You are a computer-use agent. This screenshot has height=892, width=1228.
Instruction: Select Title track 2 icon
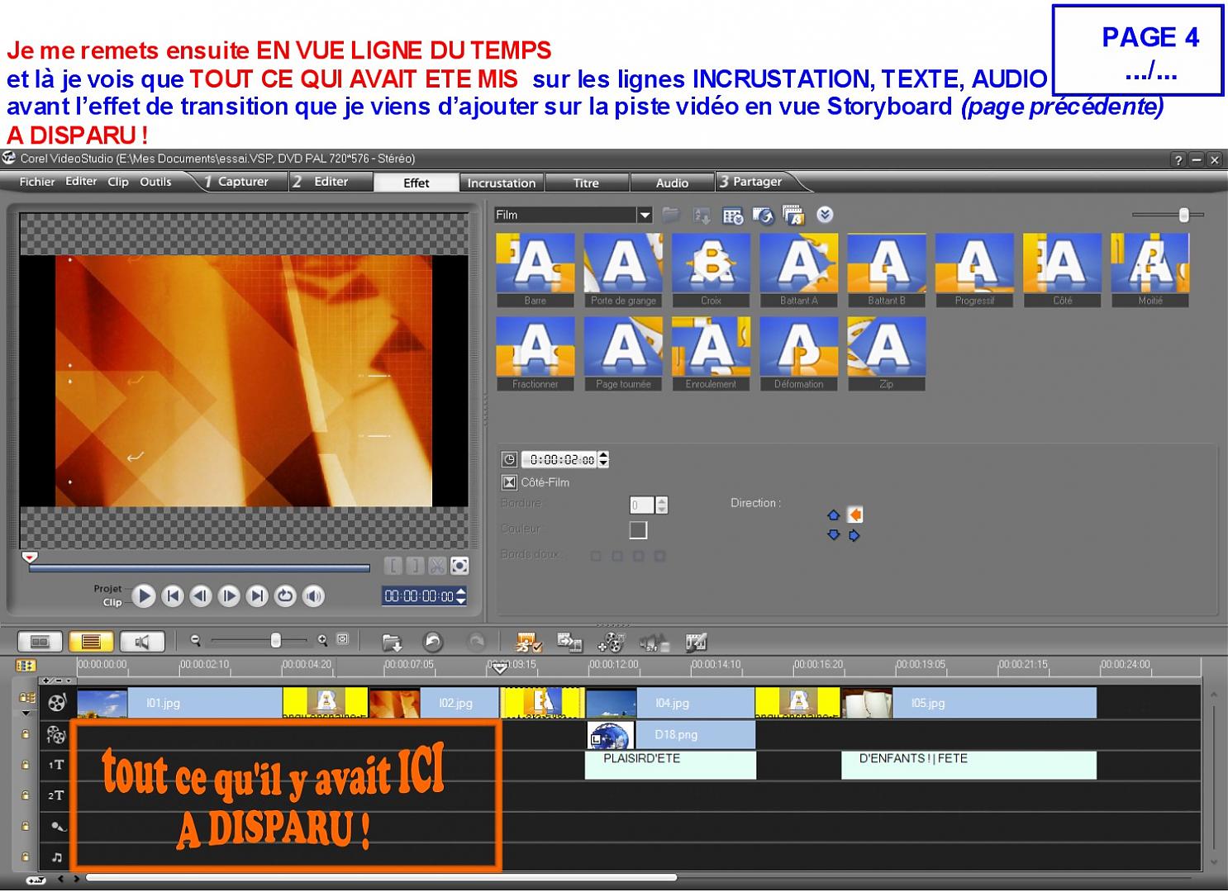(x=56, y=795)
